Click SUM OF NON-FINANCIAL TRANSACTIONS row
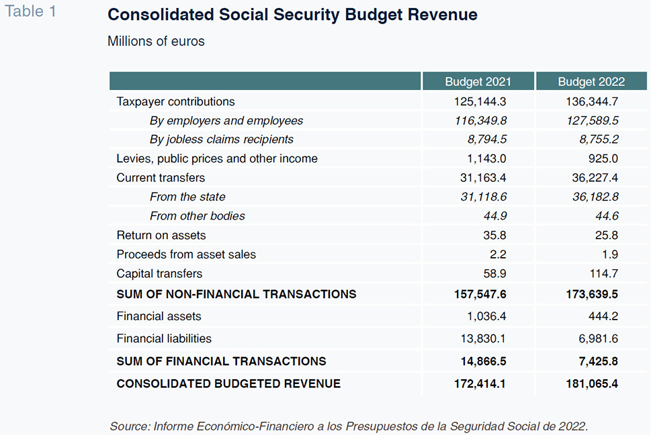 [x=378, y=294]
